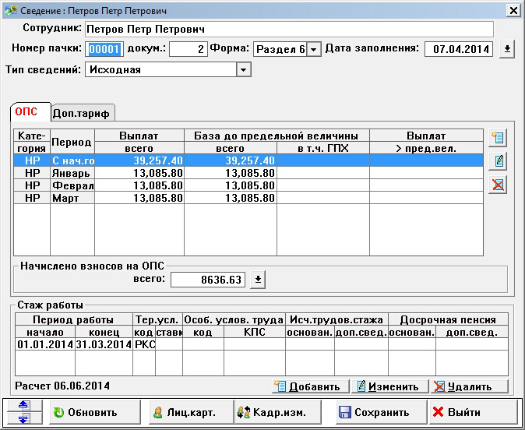Open Лиц.карт. personal card
Viewport: 525px width, 430px height.
[183, 412]
